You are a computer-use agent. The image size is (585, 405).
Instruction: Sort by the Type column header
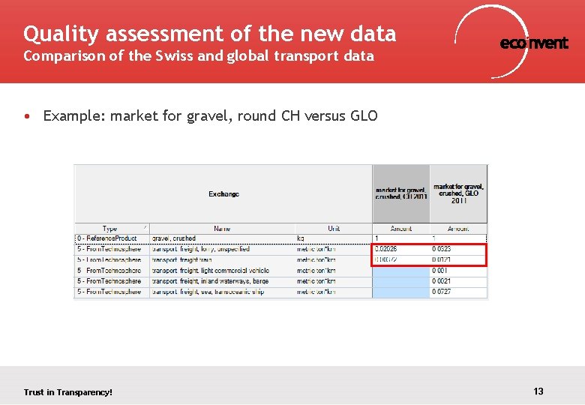pos(112,229)
